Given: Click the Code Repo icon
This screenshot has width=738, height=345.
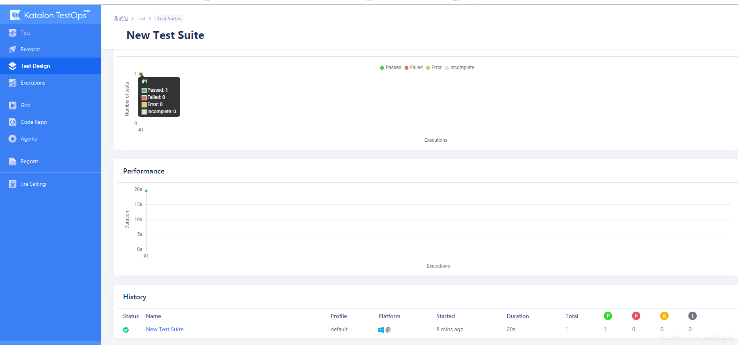Looking at the screenshot, I should pos(13,122).
